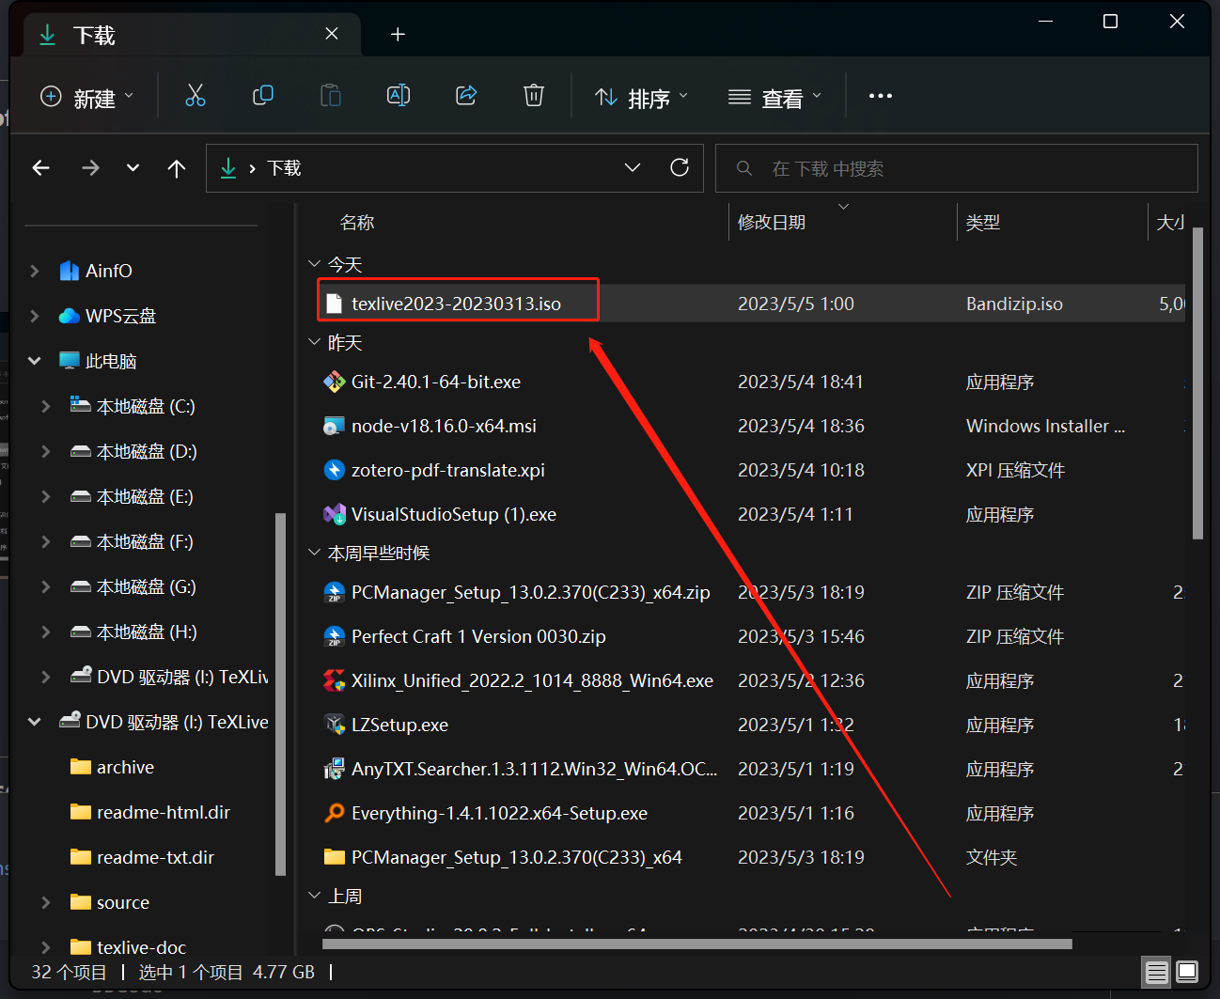Expand the source folder node
Image resolution: width=1220 pixels, height=999 pixels.
click(x=46, y=902)
